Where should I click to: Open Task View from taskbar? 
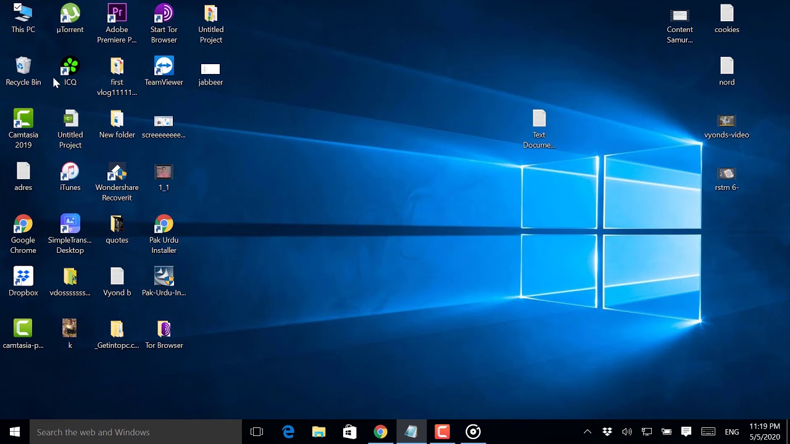pyautogui.click(x=257, y=432)
